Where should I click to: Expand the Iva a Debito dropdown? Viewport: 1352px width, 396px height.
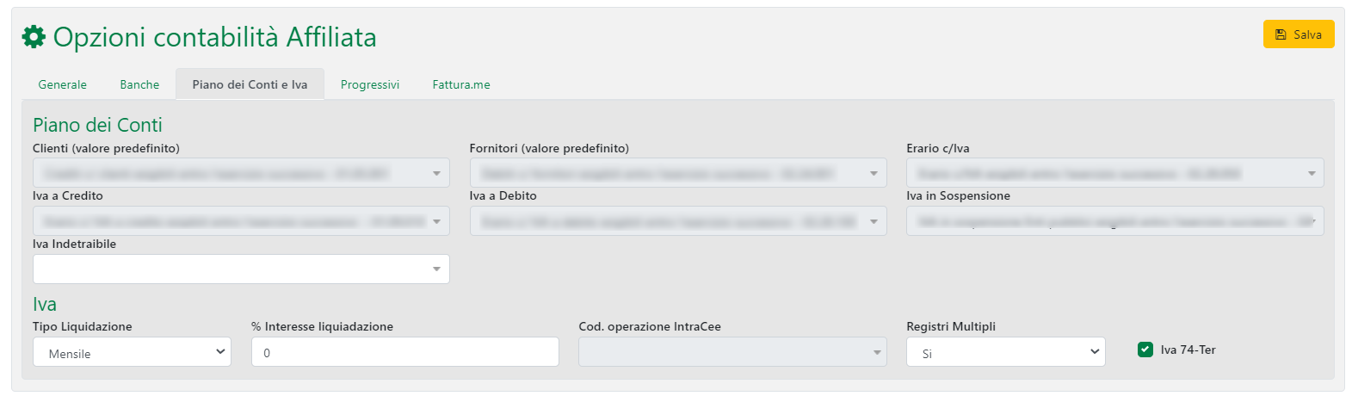click(x=678, y=221)
